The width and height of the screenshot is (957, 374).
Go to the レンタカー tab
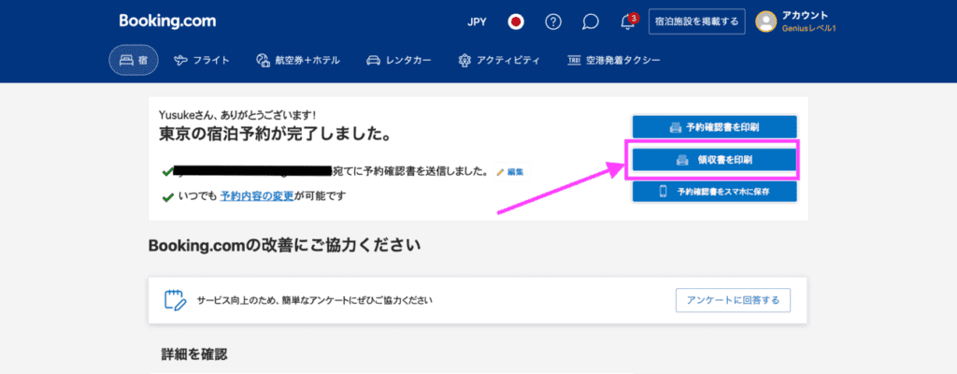pos(398,61)
